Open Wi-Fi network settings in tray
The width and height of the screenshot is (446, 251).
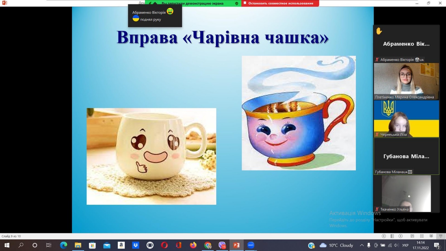tap(390, 245)
